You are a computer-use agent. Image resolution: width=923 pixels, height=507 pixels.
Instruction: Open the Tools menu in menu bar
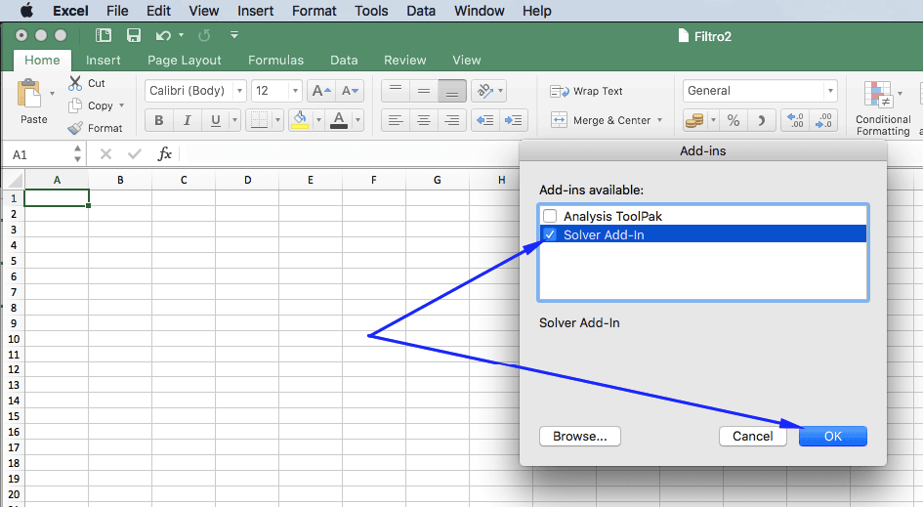tap(371, 11)
